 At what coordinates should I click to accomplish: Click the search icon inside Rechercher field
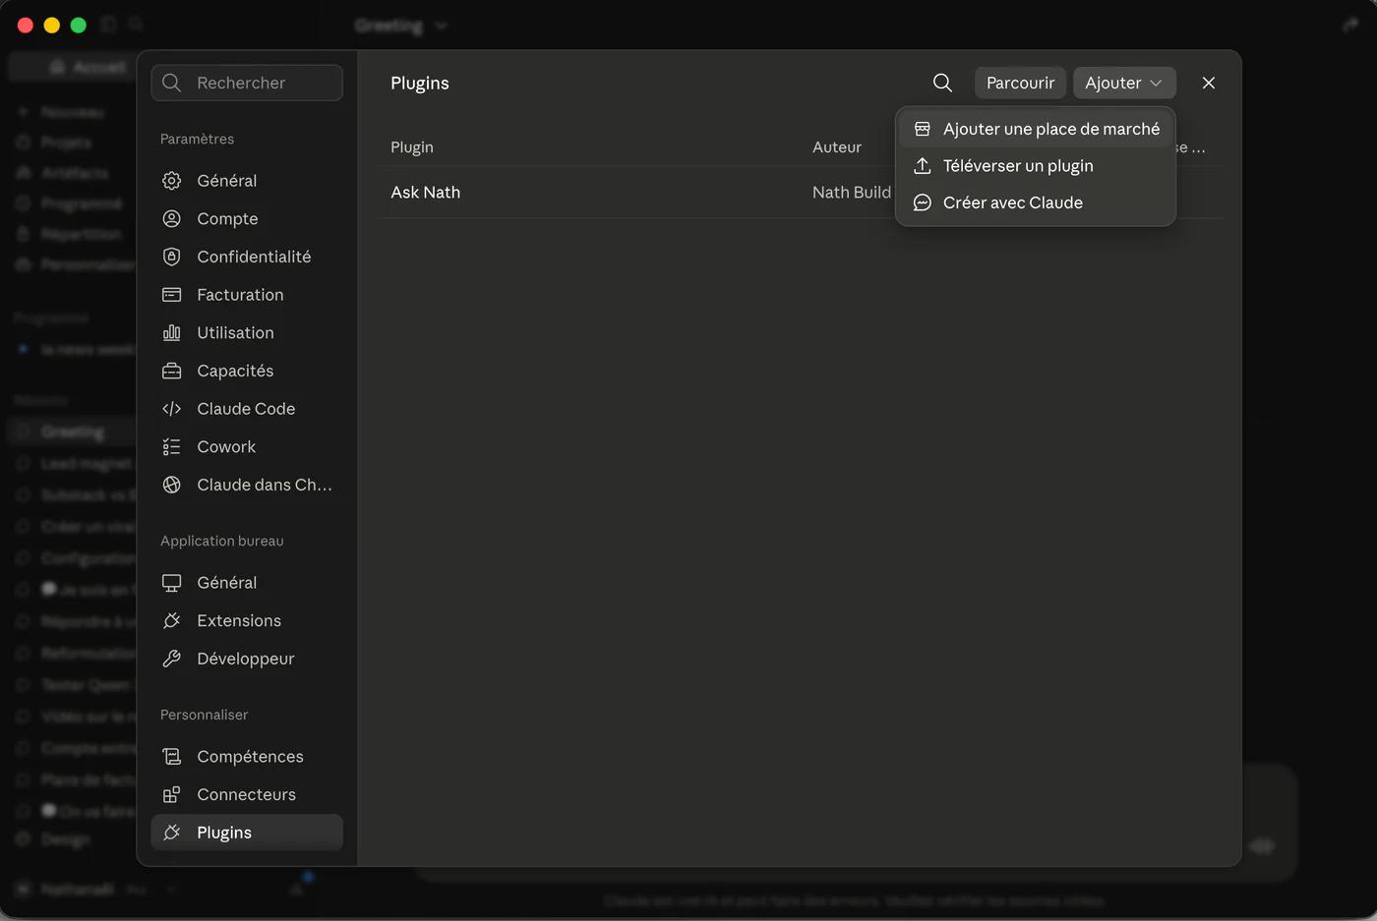click(171, 83)
